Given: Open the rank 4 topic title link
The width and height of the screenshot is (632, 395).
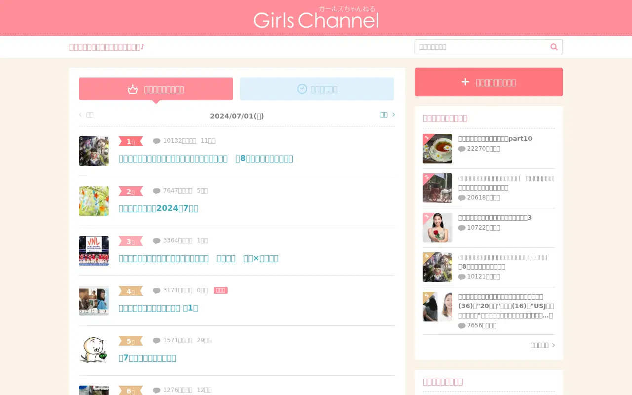Looking at the screenshot, I should click(158, 308).
